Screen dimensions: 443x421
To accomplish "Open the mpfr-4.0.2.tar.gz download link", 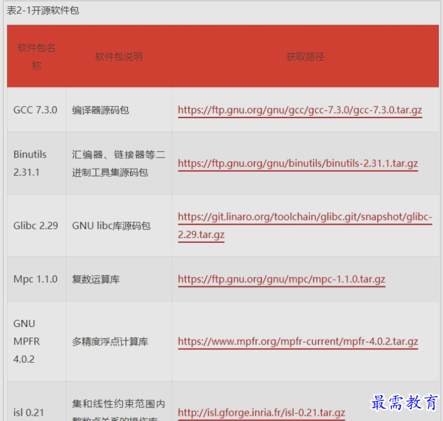I will point(298,342).
